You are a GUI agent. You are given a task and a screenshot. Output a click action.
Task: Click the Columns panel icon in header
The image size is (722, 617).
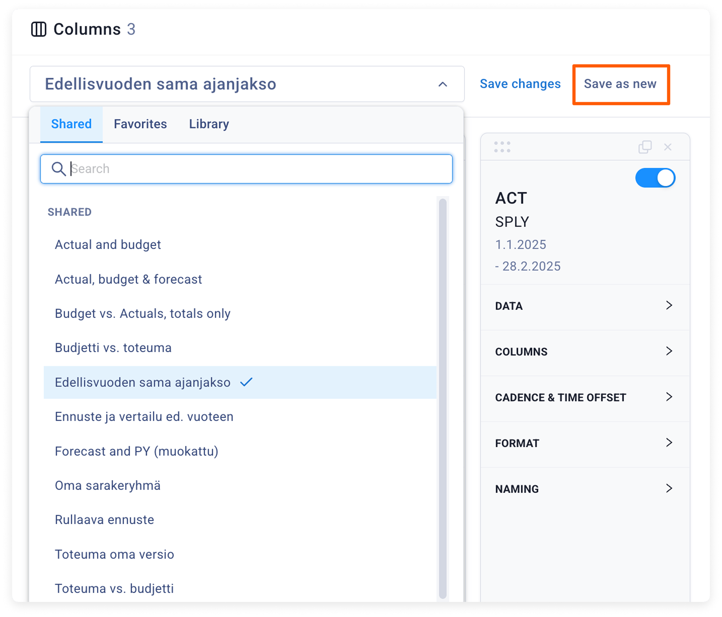coord(39,29)
